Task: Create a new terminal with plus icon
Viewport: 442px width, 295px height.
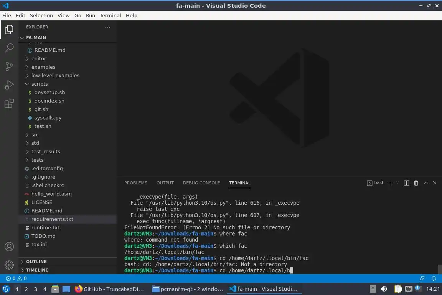Action: [391, 183]
